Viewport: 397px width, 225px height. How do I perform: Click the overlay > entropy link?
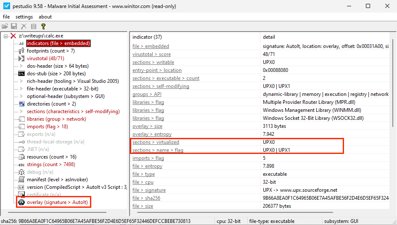click(152, 134)
